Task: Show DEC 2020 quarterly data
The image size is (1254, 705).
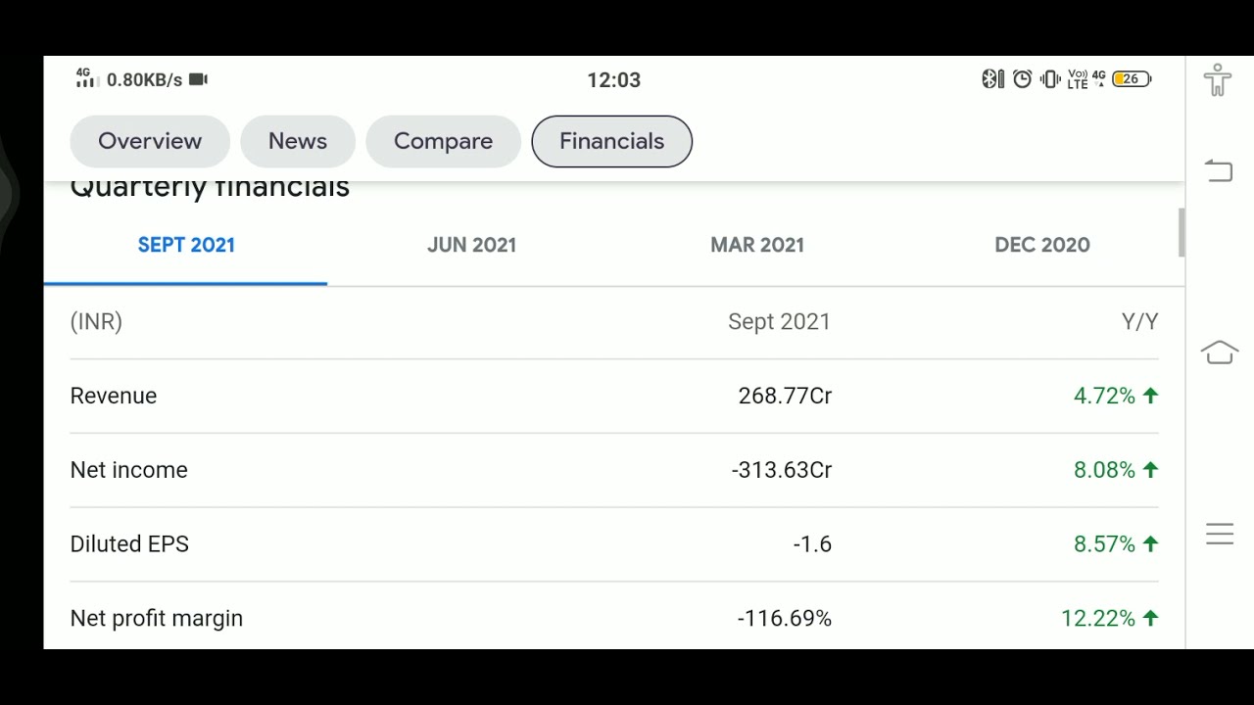Action: pyautogui.click(x=1042, y=246)
